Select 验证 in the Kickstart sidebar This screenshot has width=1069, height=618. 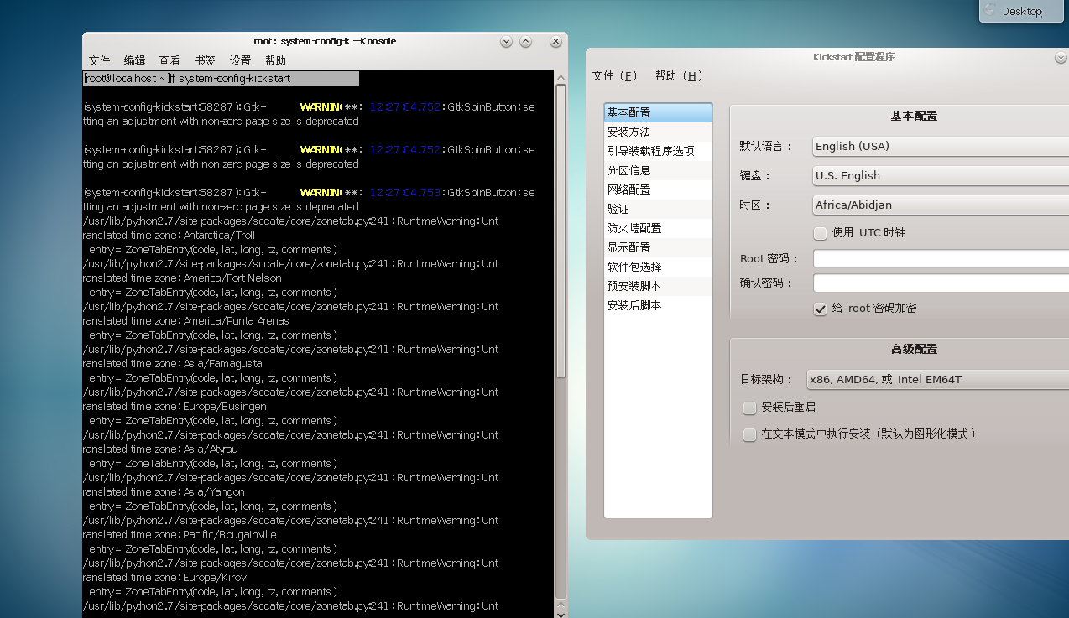coord(658,209)
